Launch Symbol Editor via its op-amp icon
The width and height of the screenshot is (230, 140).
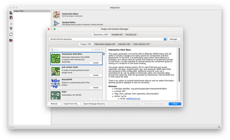56,23
